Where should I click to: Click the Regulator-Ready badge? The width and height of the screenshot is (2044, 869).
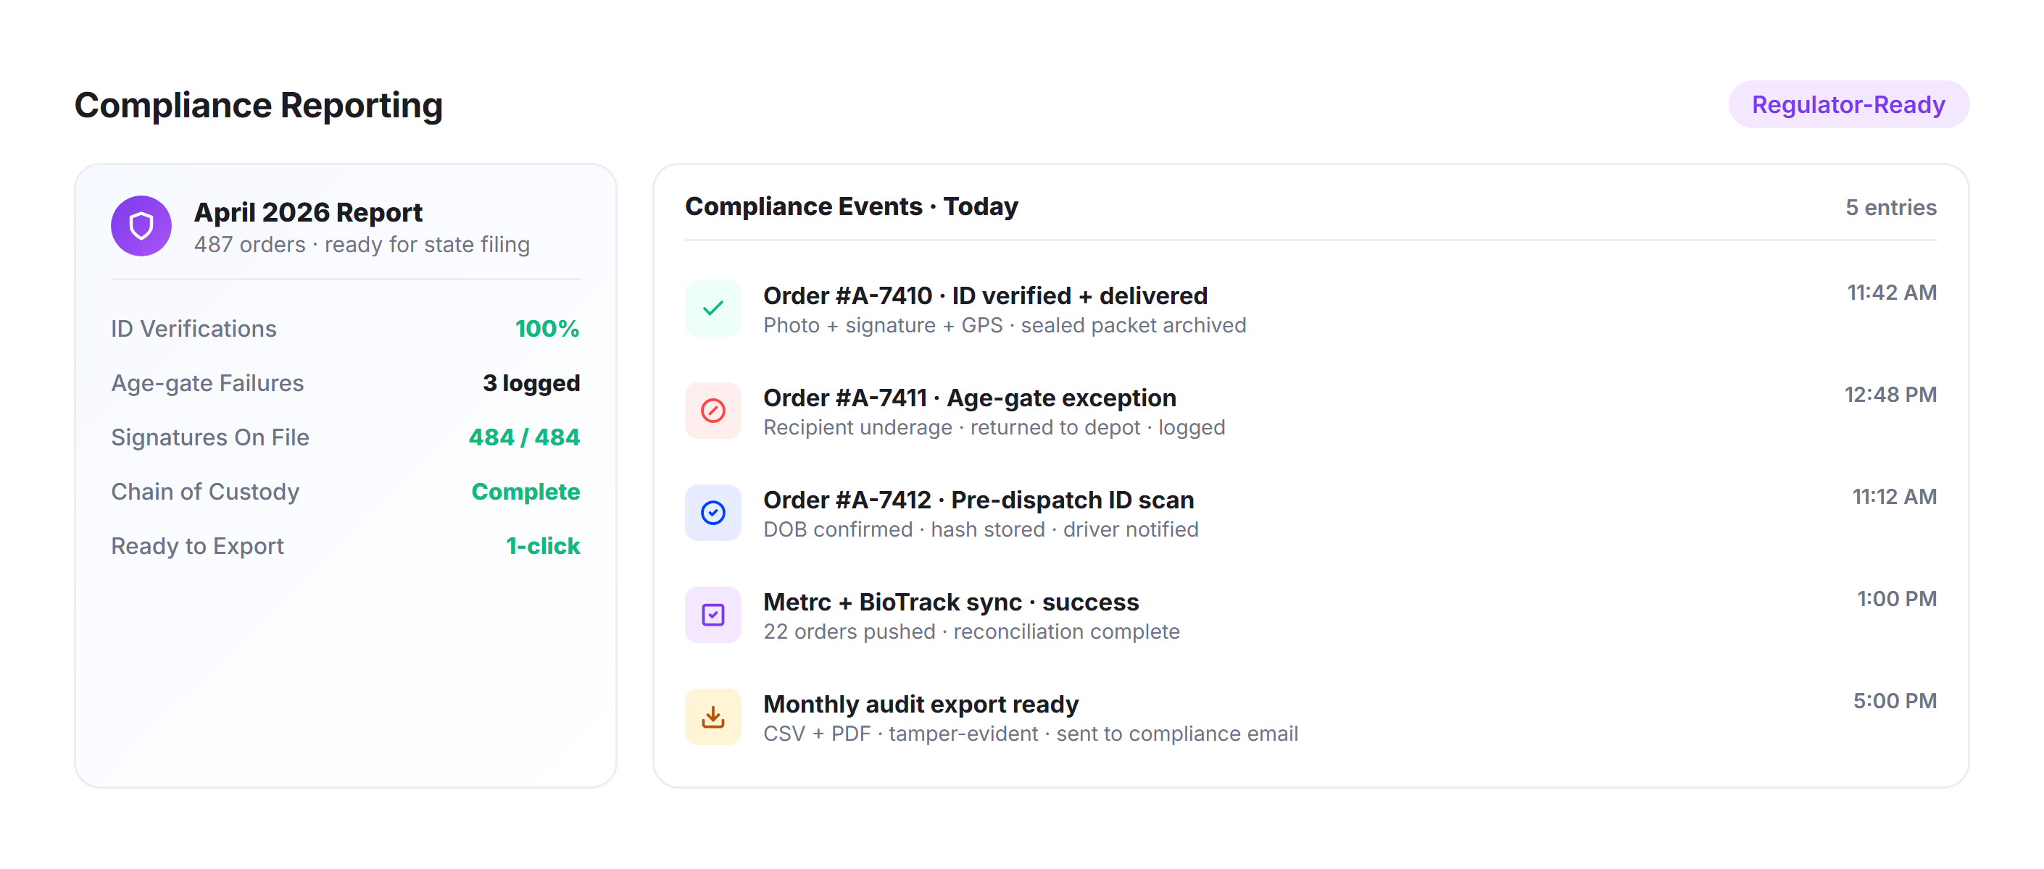coord(1848,104)
